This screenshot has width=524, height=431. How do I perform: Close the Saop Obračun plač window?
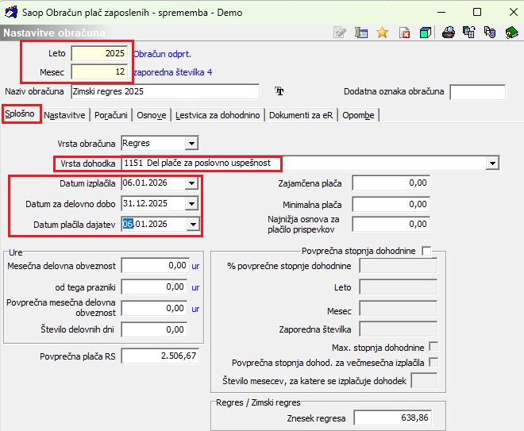(x=514, y=12)
